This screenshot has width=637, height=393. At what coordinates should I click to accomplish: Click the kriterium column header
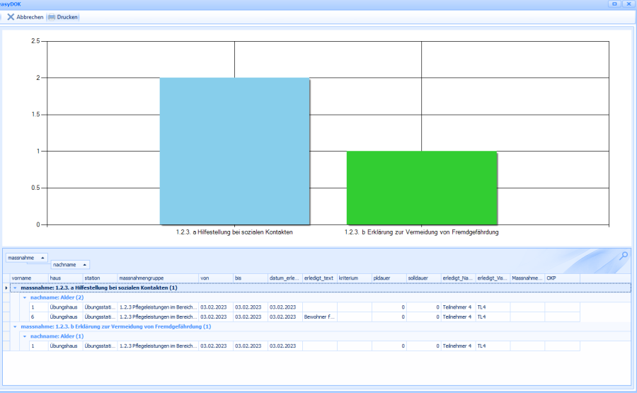[353, 278]
